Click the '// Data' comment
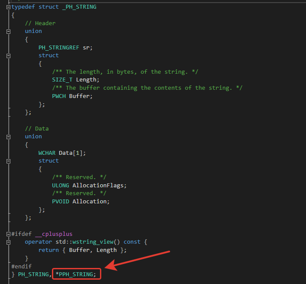 (37, 129)
